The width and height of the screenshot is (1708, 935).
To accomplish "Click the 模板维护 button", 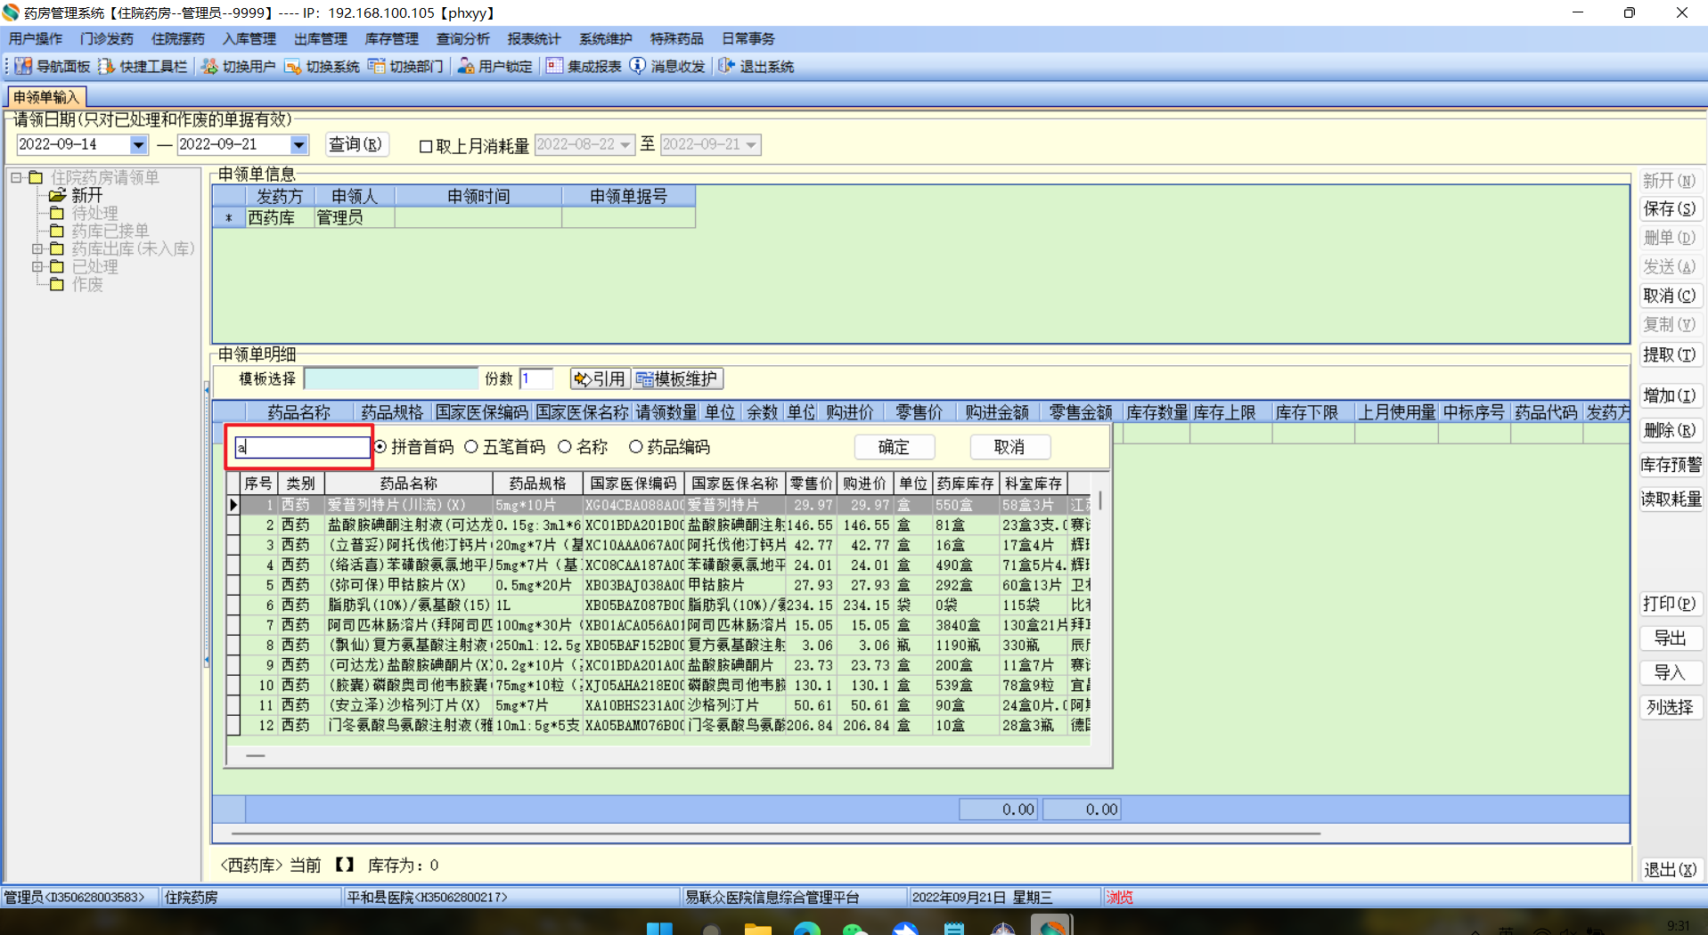I will [678, 378].
